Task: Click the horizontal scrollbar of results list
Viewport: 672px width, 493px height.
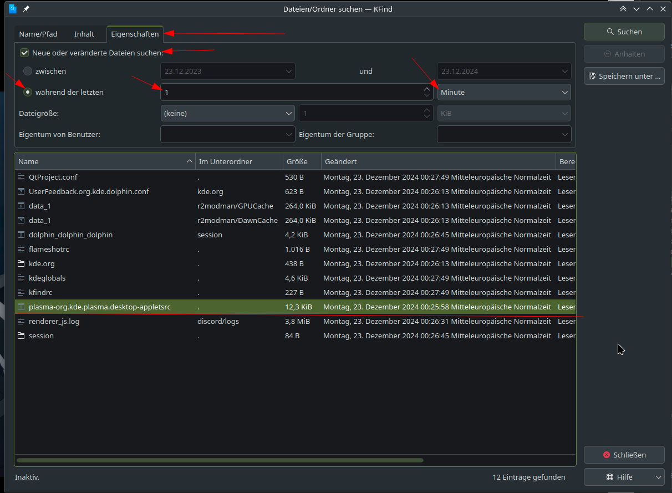Action: click(220, 460)
